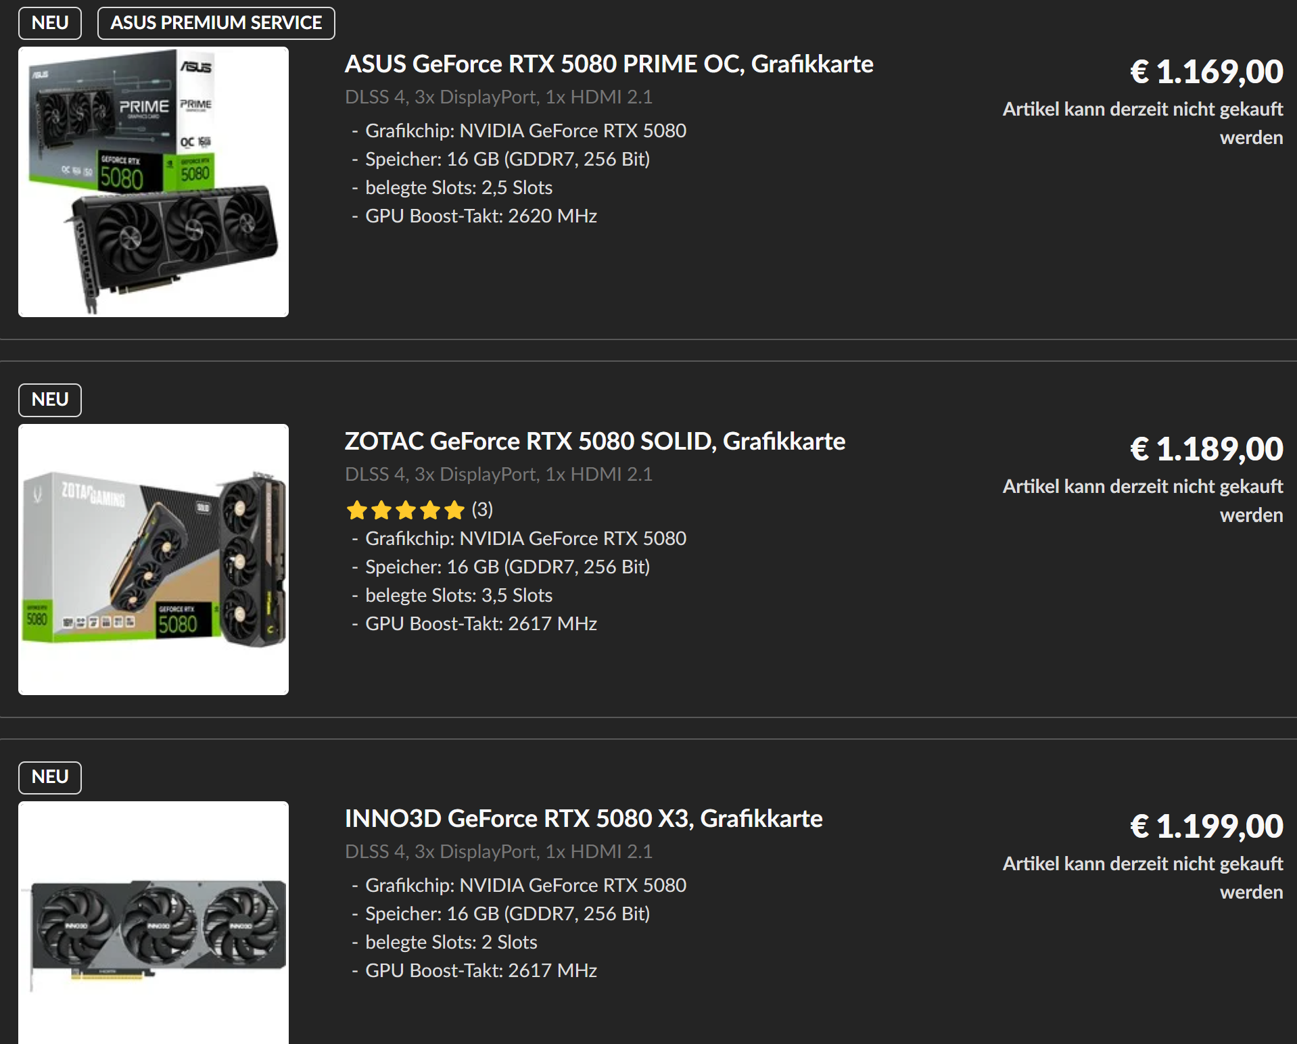Viewport: 1297px width, 1044px height.
Task: Click ZOTAC card's 'Grafikchip: NVIDIA GeForce RTX 5080' line
Action: (525, 539)
